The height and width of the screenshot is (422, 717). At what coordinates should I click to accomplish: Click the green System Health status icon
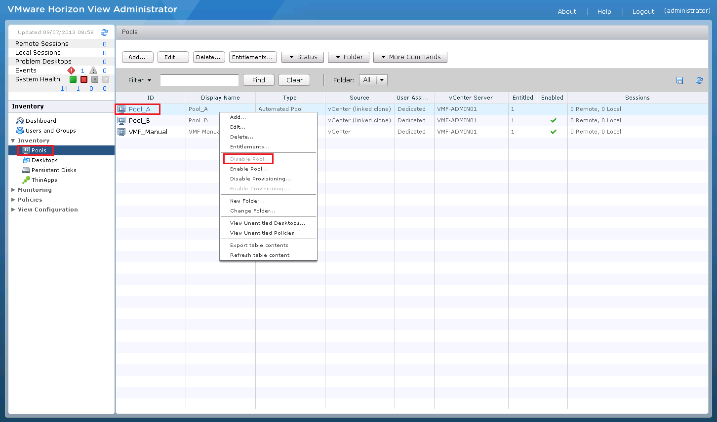(73, 79)
